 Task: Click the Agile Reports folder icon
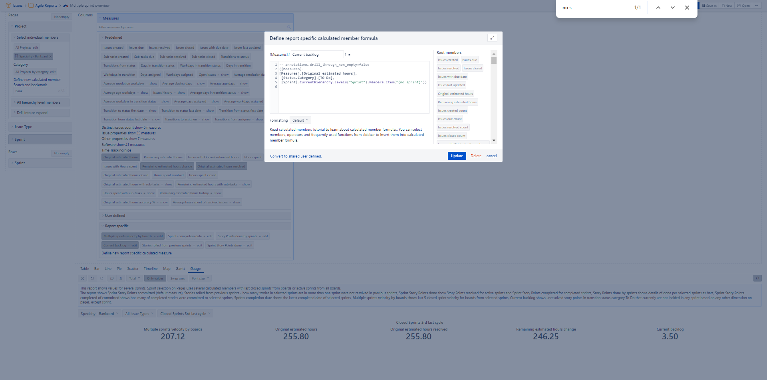[31, 6]
